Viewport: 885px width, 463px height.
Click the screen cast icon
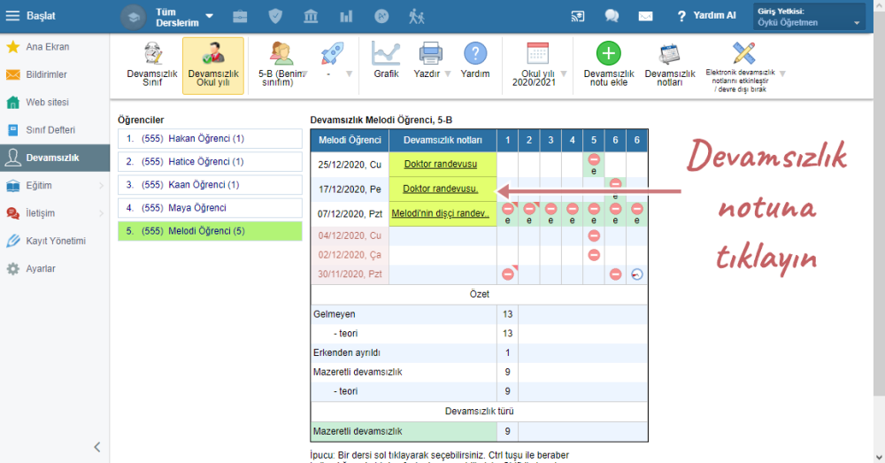click(x=577, y=16)
